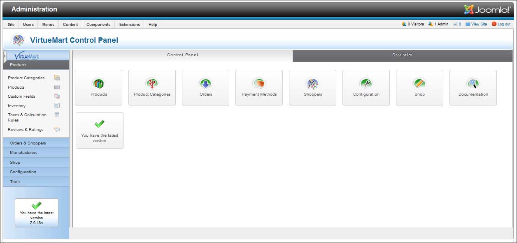Screen dimensions: 517x243
Task: Open Reviews & Ratings from the sidebar
Action: pos(26,130)
